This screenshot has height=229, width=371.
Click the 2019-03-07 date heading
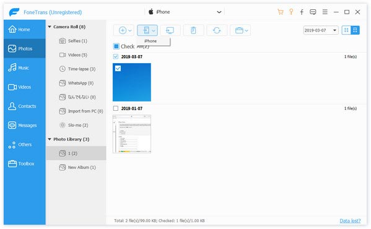pos(132,57)
